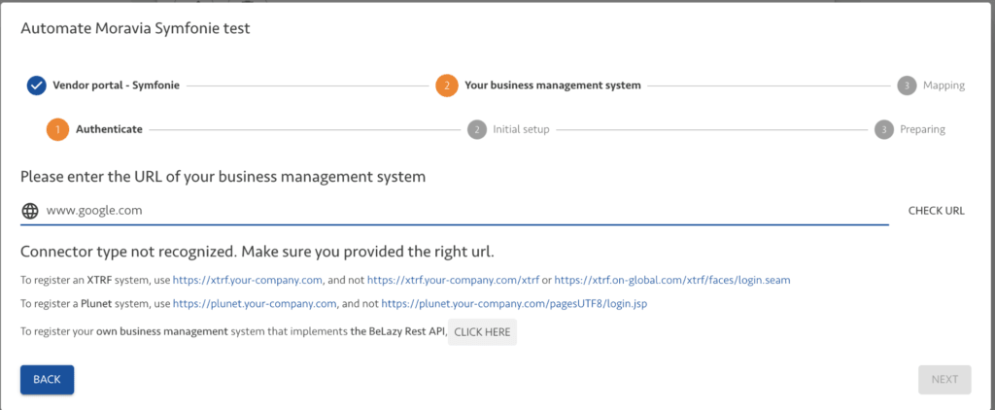Click the grey Mapping step number icon
Screen dimensions: 995x410
point(906,85)
